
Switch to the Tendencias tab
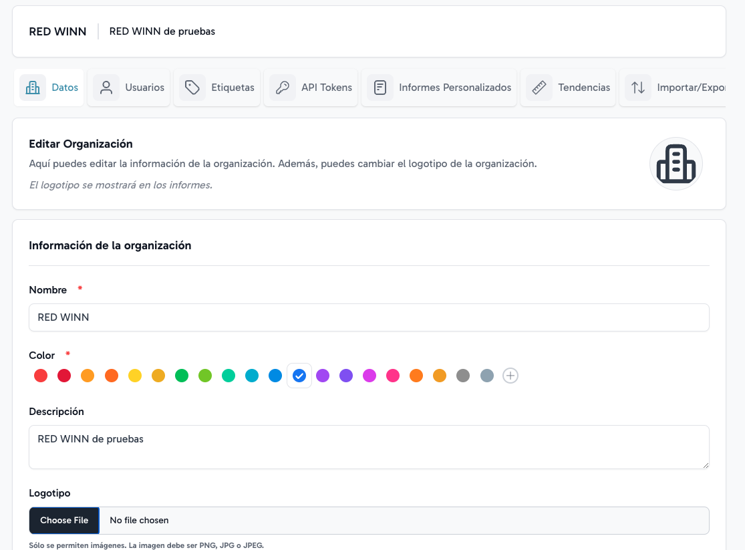(x=583, y=88)
